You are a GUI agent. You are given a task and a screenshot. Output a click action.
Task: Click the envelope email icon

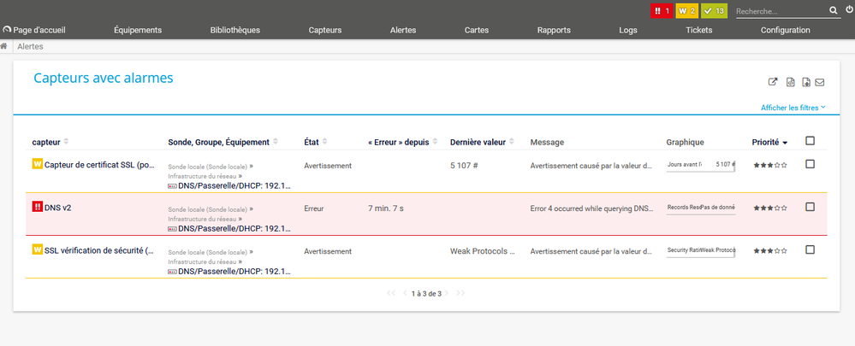coord(819,83)
